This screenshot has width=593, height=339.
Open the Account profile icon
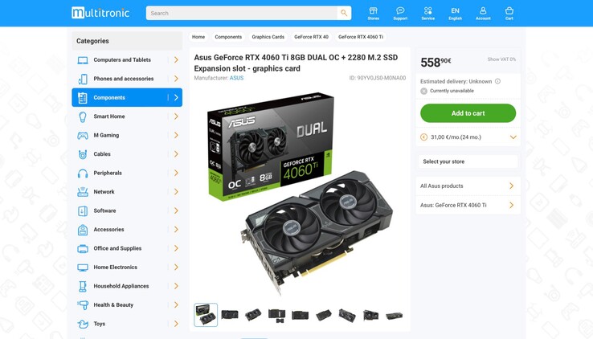tap(483, 13)
